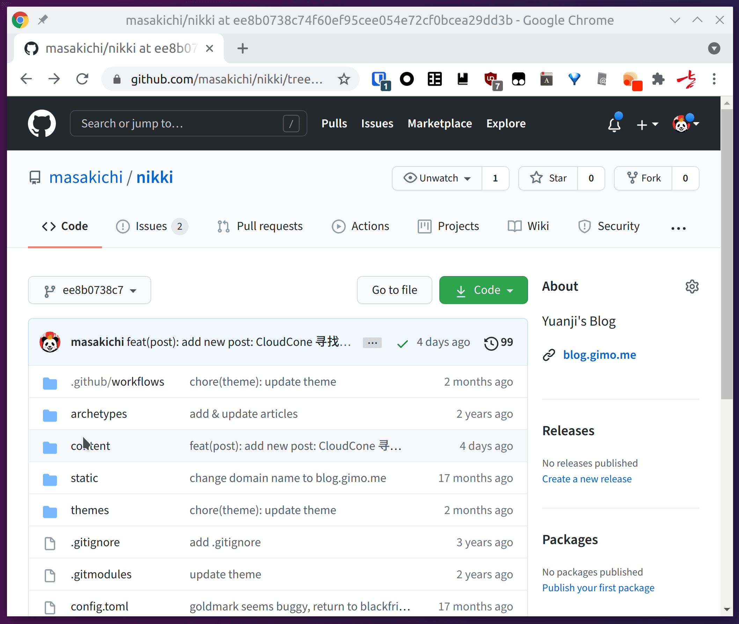Open commit history clock icon showing 99

[491, 343]
